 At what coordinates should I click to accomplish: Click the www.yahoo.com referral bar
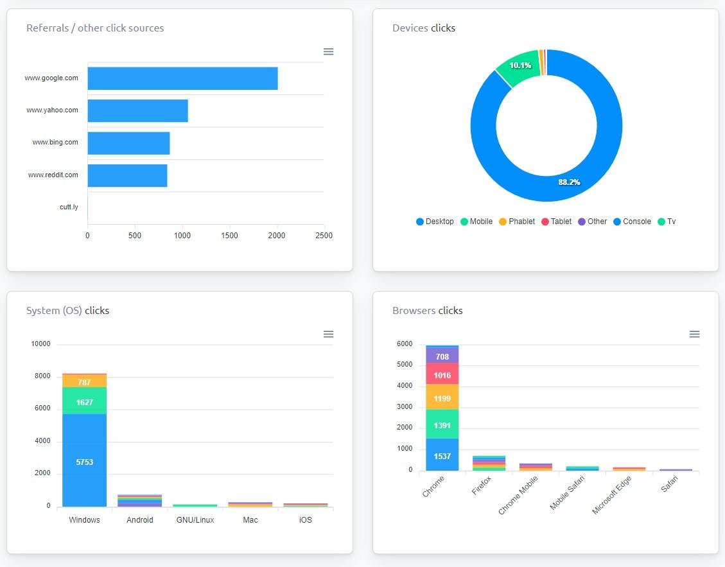click(x=137, y=110)
